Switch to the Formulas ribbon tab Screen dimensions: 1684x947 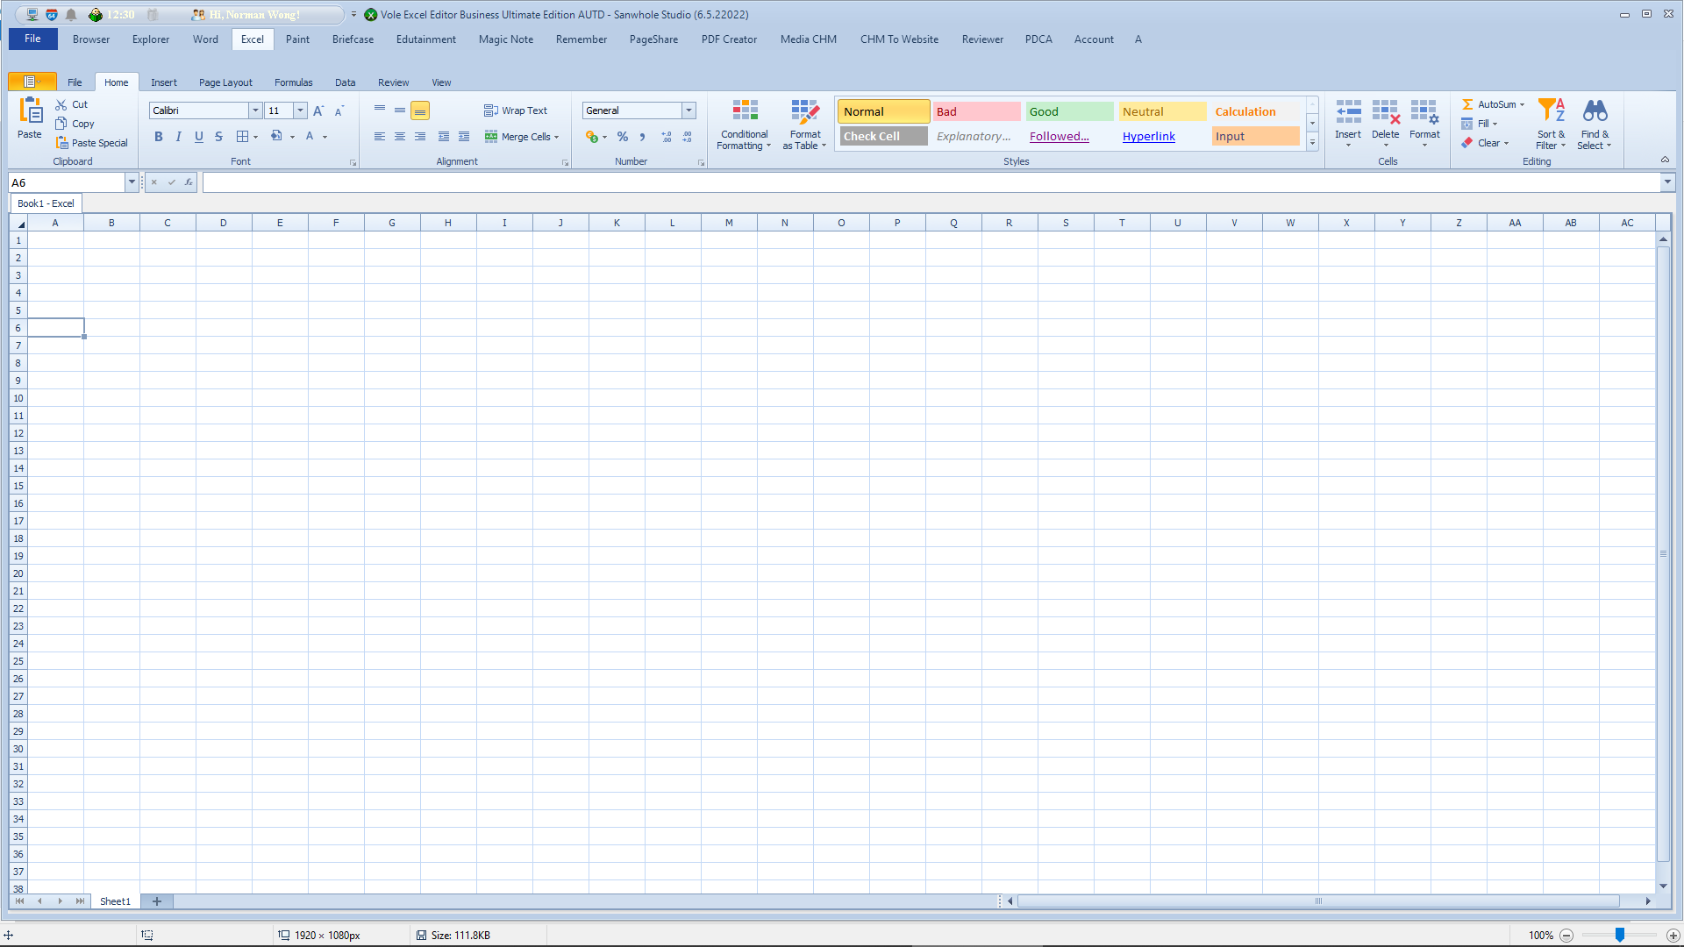point(293,82)
